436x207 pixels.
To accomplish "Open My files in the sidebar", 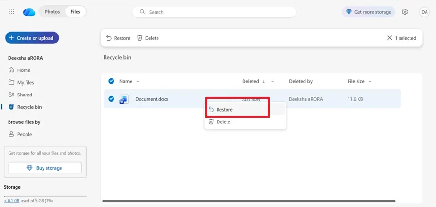I will [x=21, y=83].
